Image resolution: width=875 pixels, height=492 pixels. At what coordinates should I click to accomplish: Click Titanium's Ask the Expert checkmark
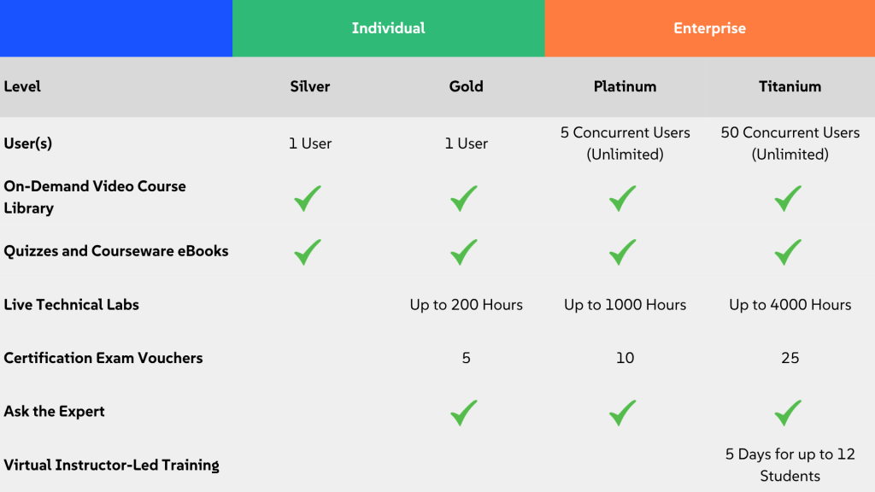[788, 413]
